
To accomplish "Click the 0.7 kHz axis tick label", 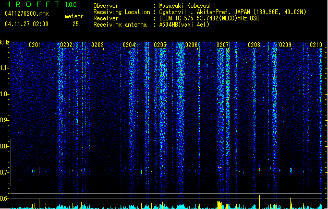I will tap(4, 172).
